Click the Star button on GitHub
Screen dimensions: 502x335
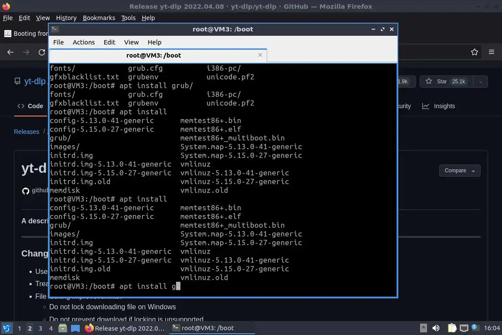coord(447,82)
